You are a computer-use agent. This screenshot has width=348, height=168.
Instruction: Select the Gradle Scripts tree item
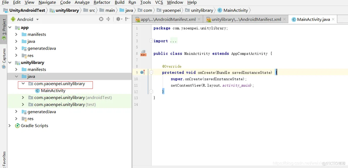(x=31, y=126)
